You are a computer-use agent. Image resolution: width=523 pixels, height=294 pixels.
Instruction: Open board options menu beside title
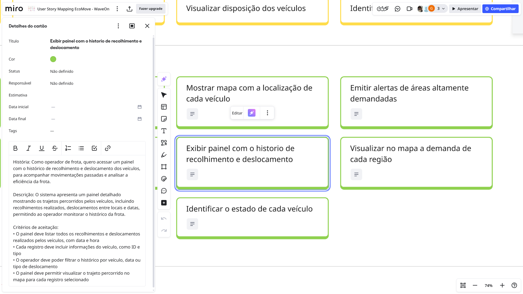[x=117, y=9]
